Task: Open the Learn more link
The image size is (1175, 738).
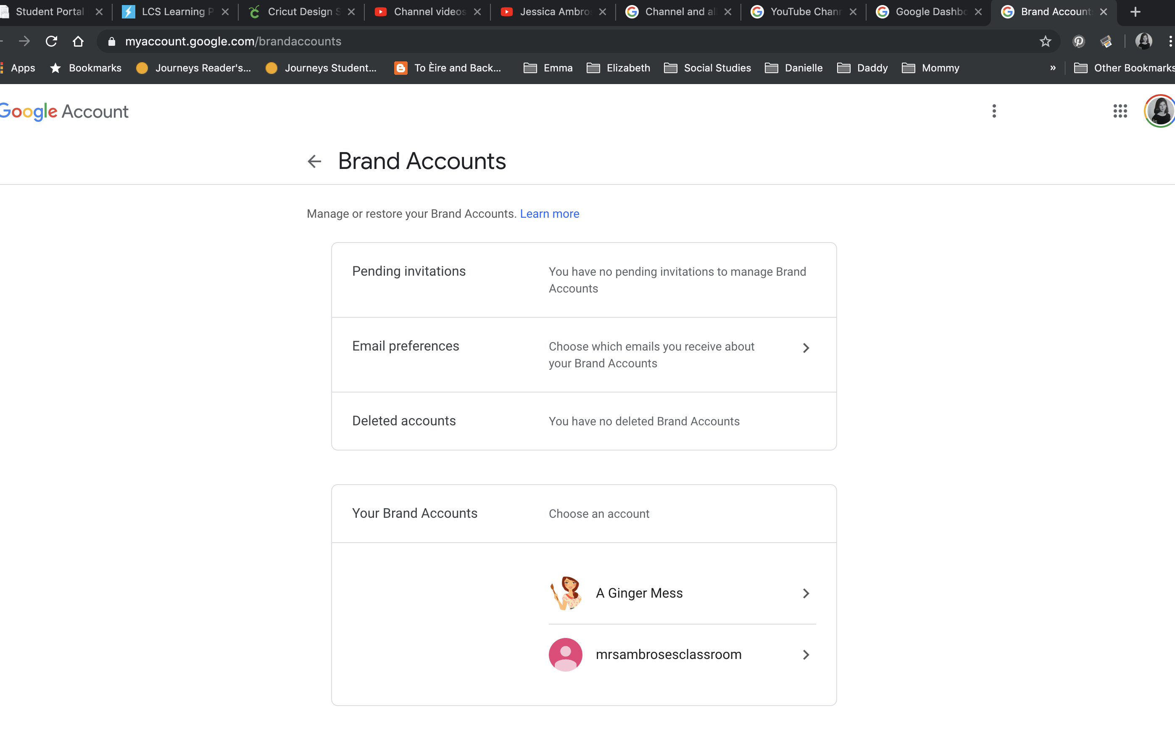Action: point(549,214)
